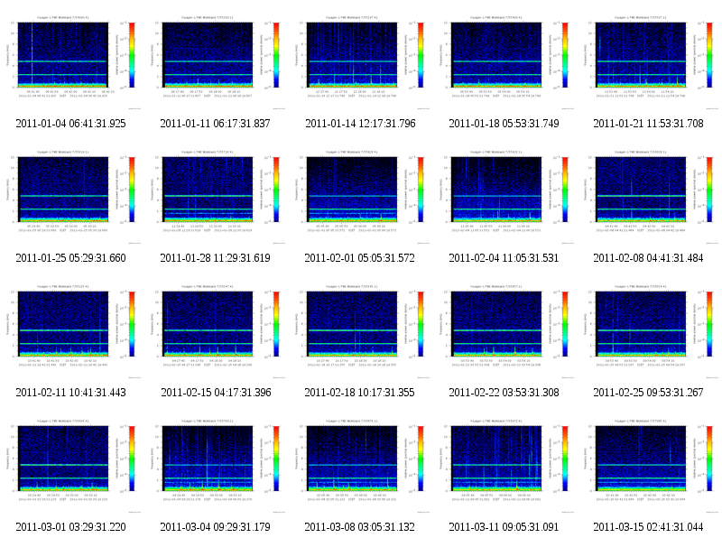Image resolution: width=722 pixels, height=538 pixels.
Task: Click the caption text 2011-01-14 12:17:31.796
Action: [x=360, y=124]
